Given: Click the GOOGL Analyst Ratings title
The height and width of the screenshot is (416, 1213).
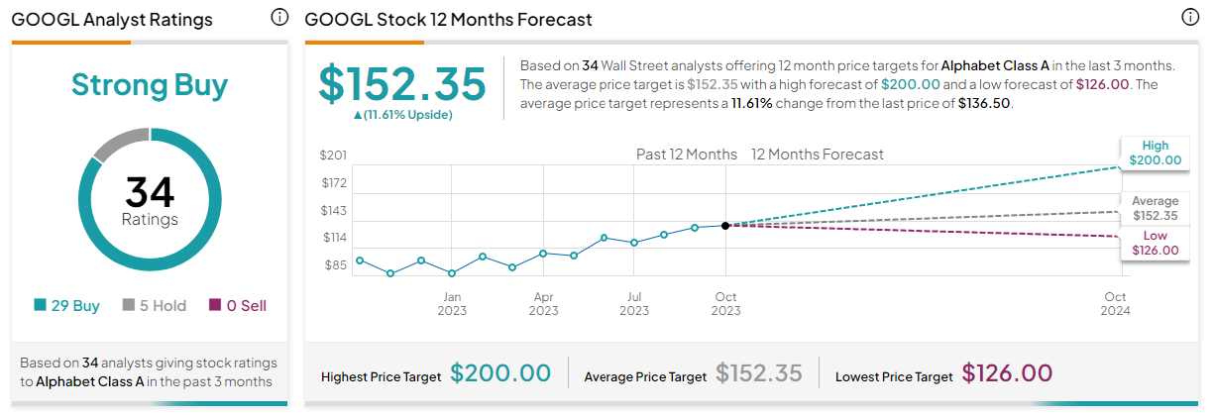Looking at the screenshot, I should click(x=112, y=19).
